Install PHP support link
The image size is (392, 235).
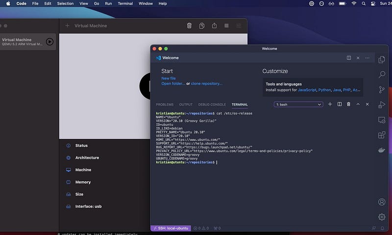point(347,90)
